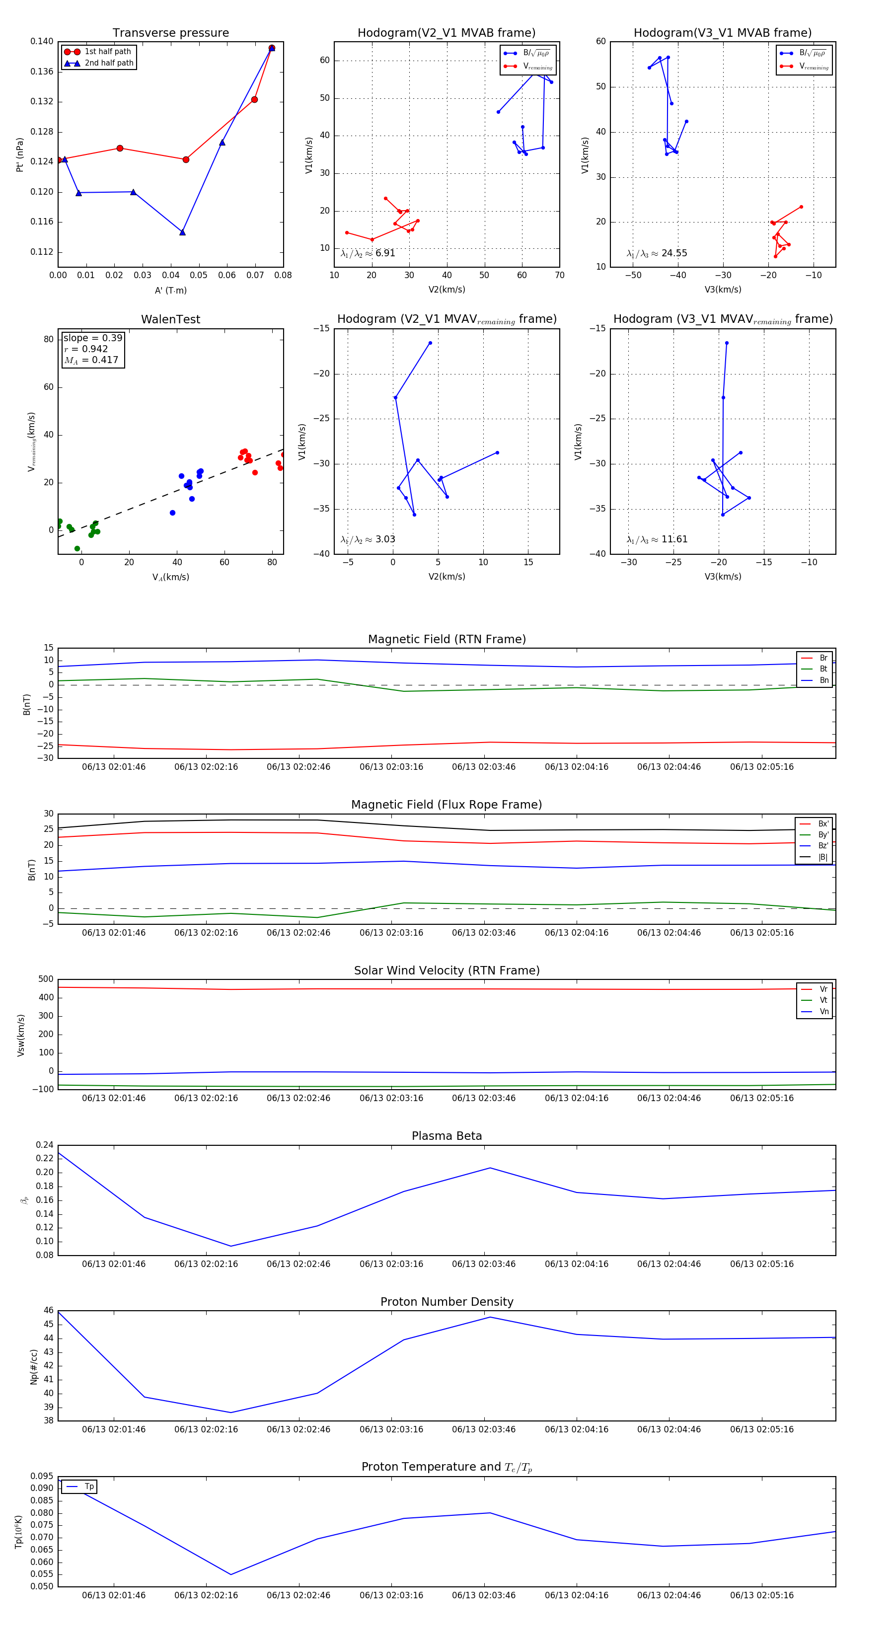The height and width of the screenshot is (1639, 894).
Task: Click the red circle marker beside "1st half path"
Action: [x=72, y=52]
